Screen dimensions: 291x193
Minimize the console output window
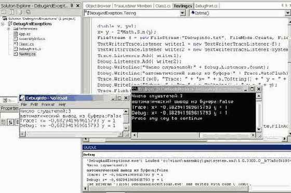245,89
